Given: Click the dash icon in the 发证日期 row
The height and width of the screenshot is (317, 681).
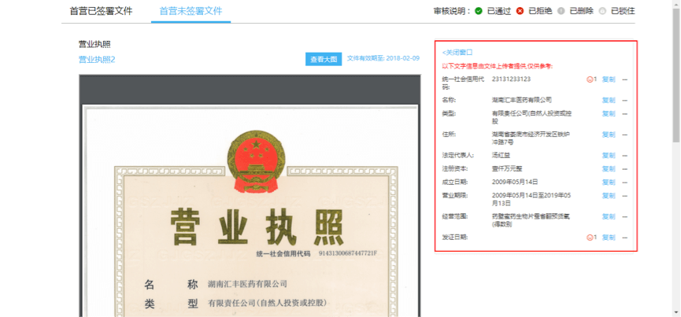Looking at the screenshot, I should (625, 238).
